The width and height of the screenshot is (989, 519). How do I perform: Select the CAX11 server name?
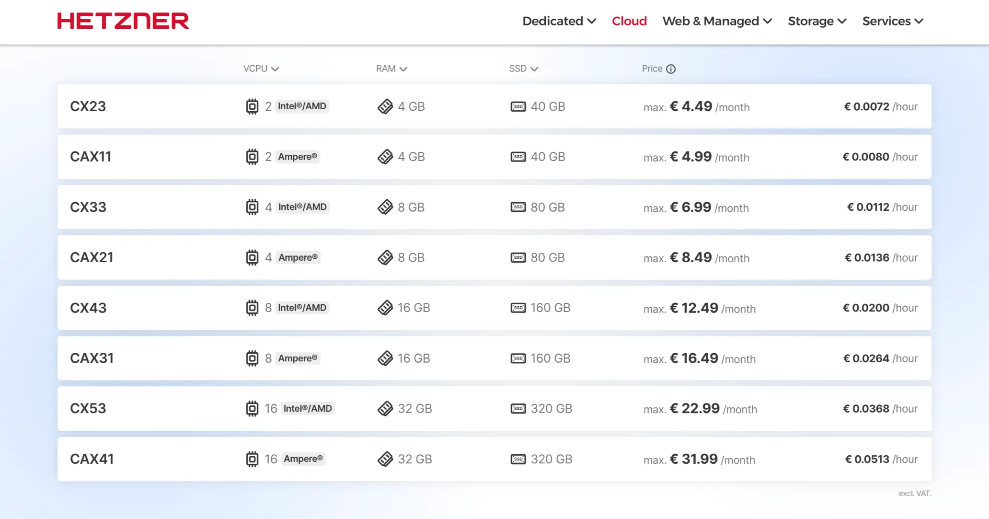tap(91, 157)
